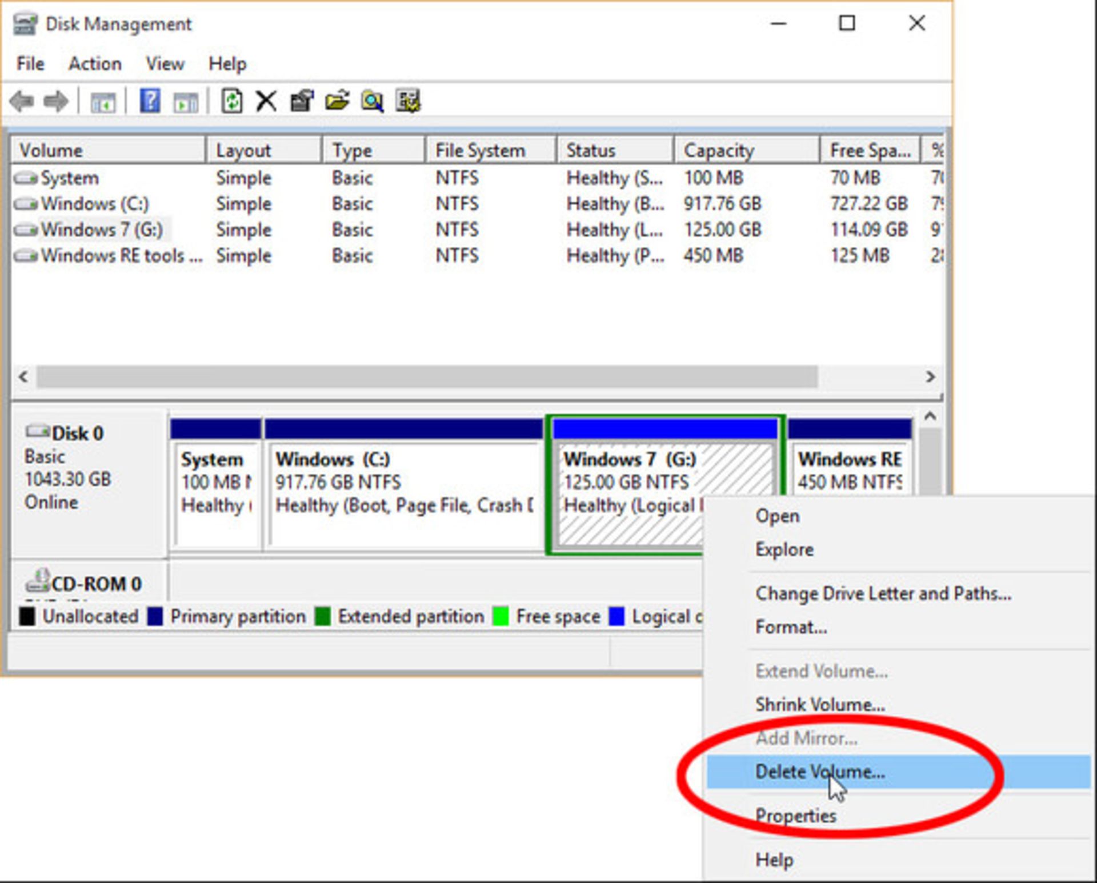Click the System volume drive icon

tap(26, 178)
